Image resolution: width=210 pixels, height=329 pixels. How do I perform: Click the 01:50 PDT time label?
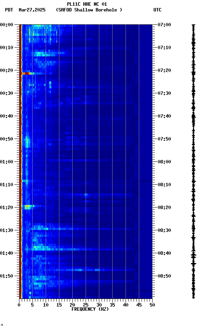[6, 276]
